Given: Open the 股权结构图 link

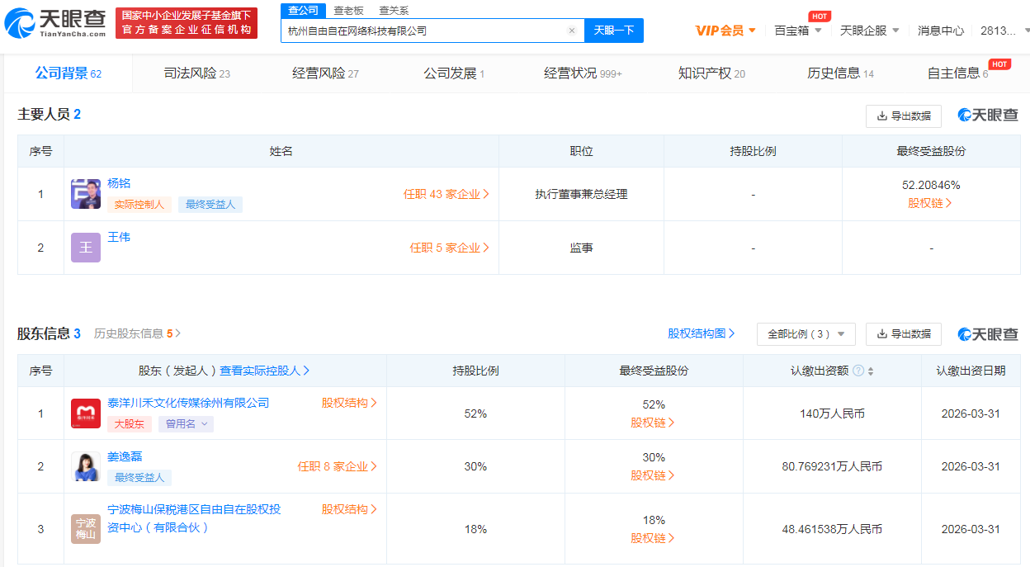Looking at the screenshot, I should click(x=702, y=333).
